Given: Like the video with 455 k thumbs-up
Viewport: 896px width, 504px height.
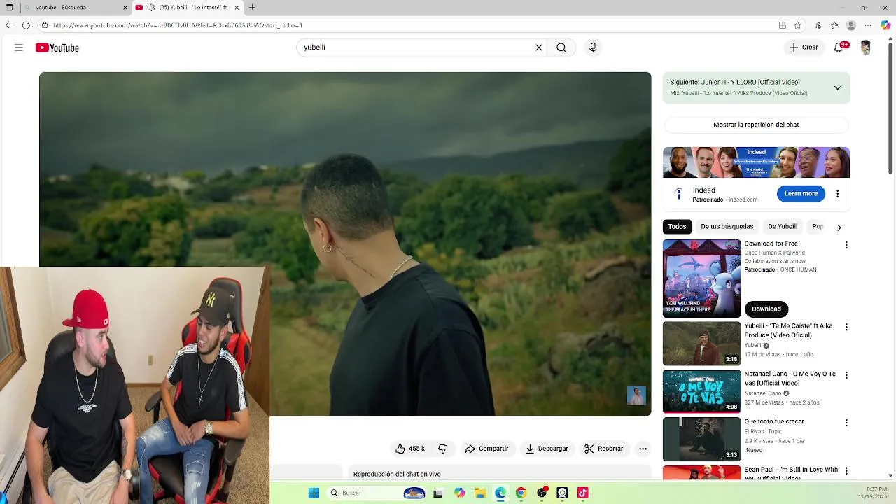Looking at the screenshot, I should coord(410,449).
